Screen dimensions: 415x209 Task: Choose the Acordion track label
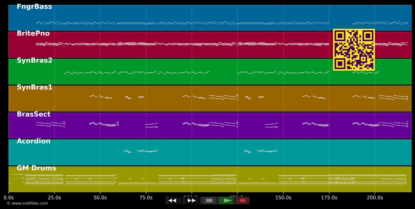pos(33,141)
